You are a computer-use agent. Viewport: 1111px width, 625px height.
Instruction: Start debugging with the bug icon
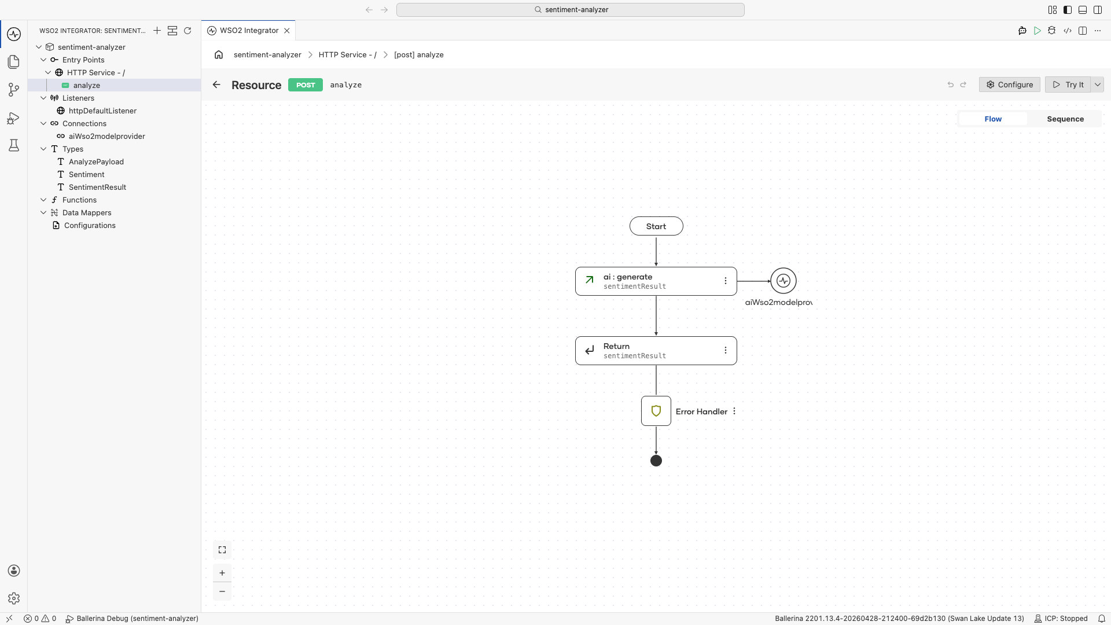(1052, 31)
